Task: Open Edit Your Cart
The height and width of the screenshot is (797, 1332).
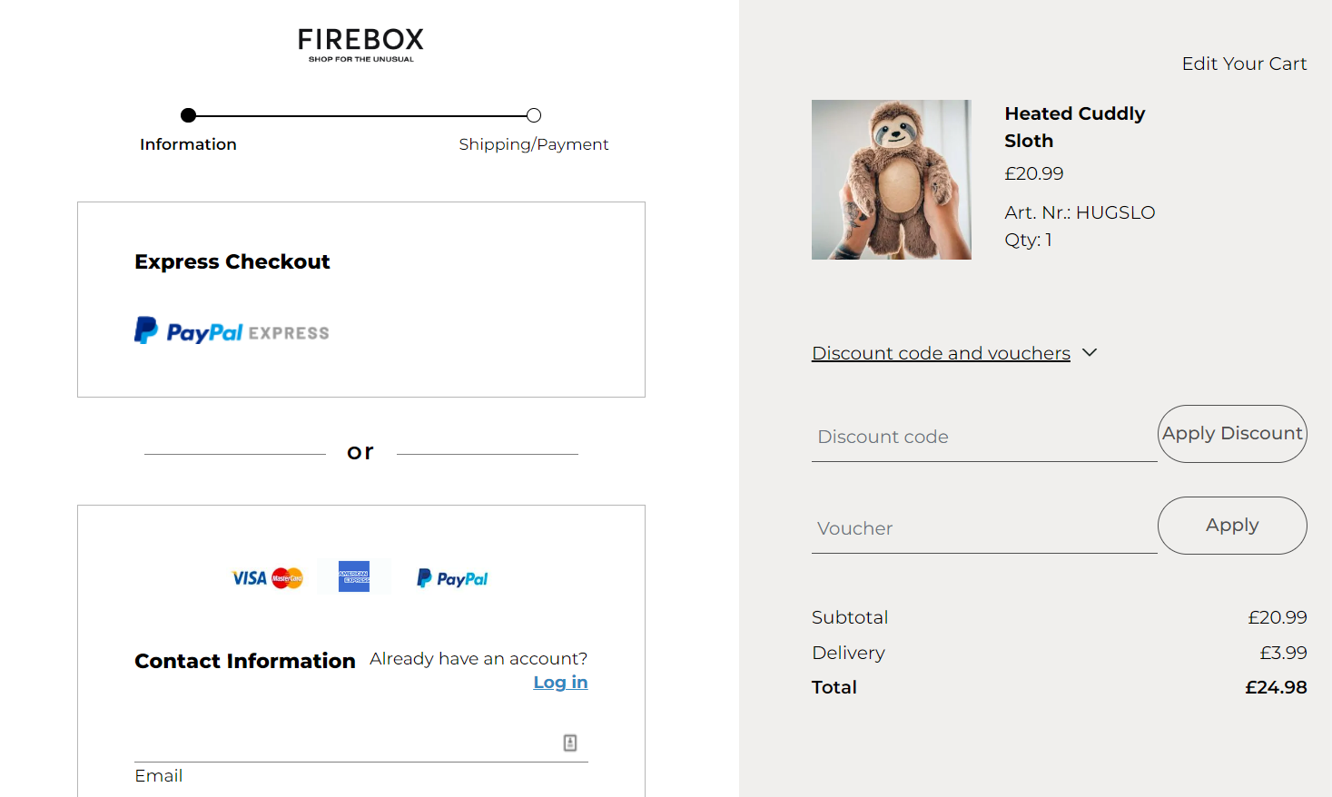Action: (1244, 64)
